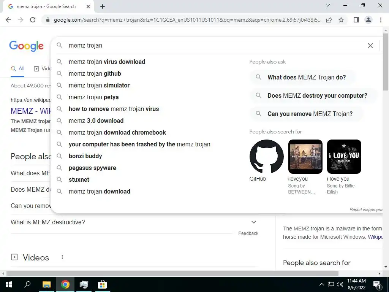Image resolution: width=389 pixels, height=292 pixels.
Task: Click question Does MEMZ destroy your computer?
Action: point(313,95)
